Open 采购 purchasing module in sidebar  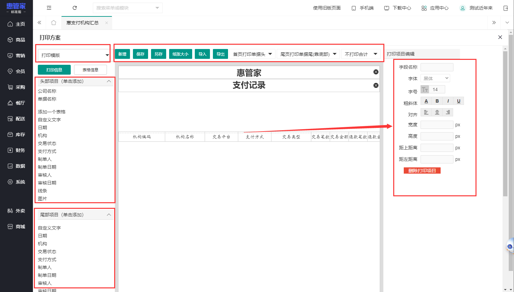(16, 87)
